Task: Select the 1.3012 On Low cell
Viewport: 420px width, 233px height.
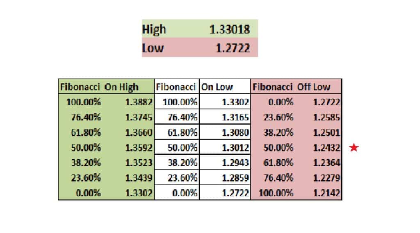Action: point(235,148)
